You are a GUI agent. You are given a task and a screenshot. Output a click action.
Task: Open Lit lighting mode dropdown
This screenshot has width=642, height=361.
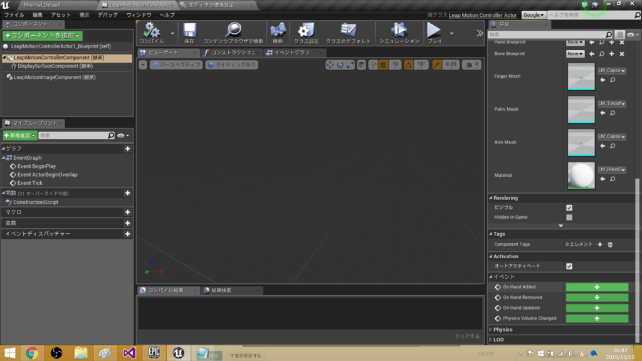click(x=232, y=65)
